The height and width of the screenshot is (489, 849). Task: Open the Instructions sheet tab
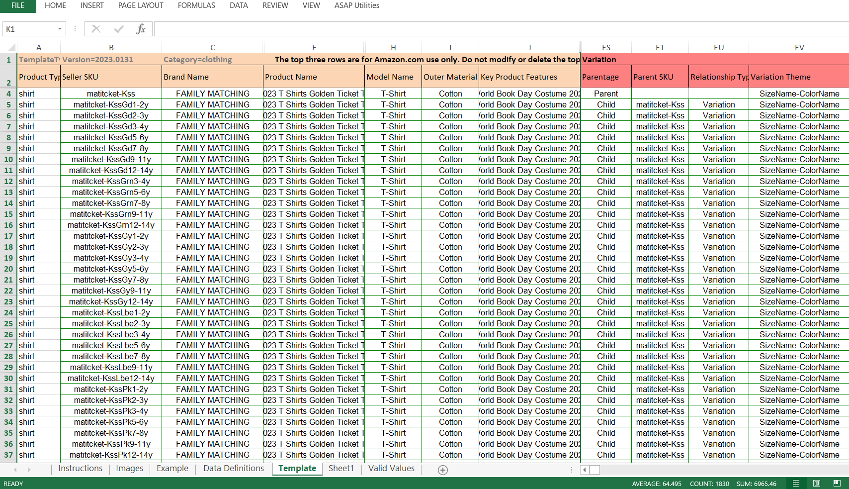(80, 469)
